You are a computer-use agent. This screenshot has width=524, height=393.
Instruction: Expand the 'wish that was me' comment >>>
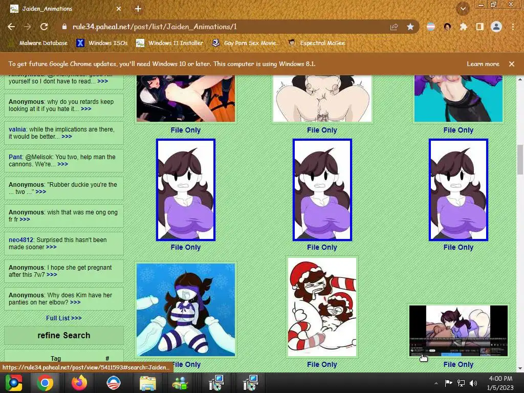(25, 220)
